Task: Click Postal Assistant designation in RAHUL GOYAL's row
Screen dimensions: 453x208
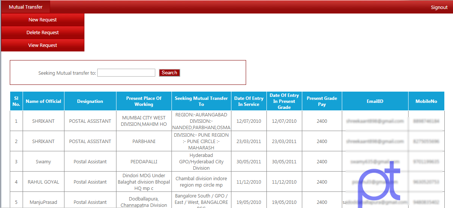Action: 90,182
